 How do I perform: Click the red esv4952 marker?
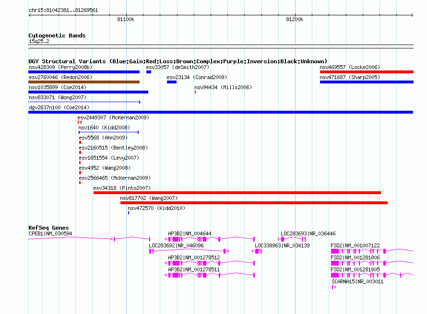(80, 173)
